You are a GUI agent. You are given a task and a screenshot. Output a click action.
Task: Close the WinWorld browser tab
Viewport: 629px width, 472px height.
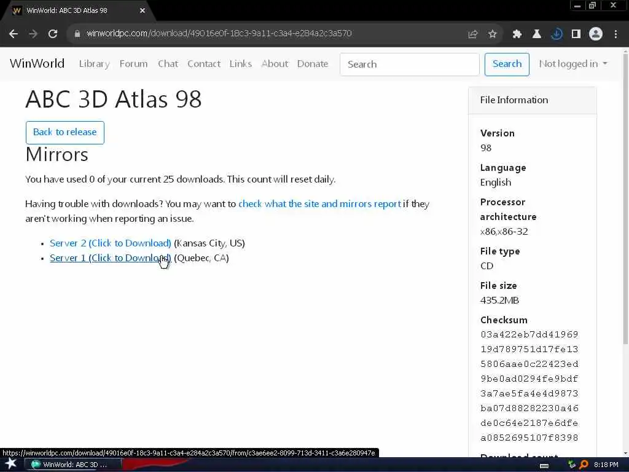tap(143, 11)
